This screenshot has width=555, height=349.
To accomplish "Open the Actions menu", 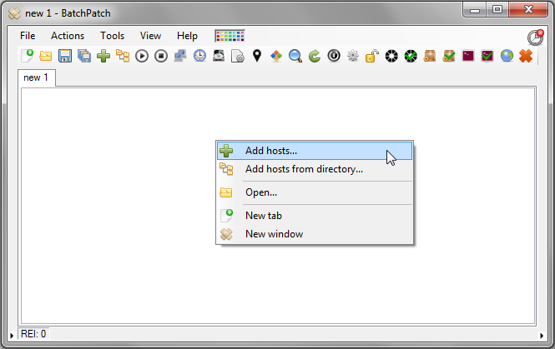I will 68,36.
